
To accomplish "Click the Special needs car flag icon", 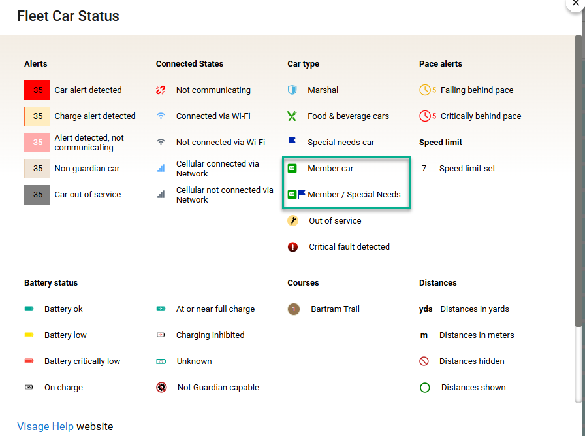I will pyautogui.click(x=292, y=142).
